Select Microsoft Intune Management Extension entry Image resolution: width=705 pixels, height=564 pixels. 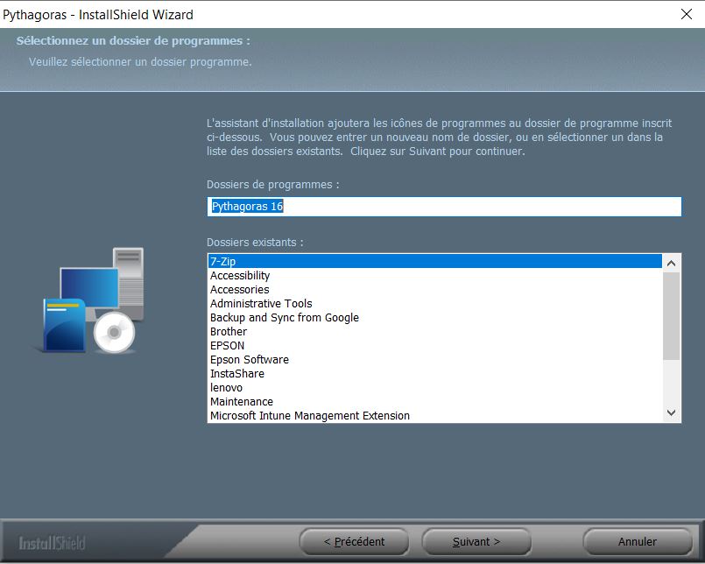tap(434, 416)
